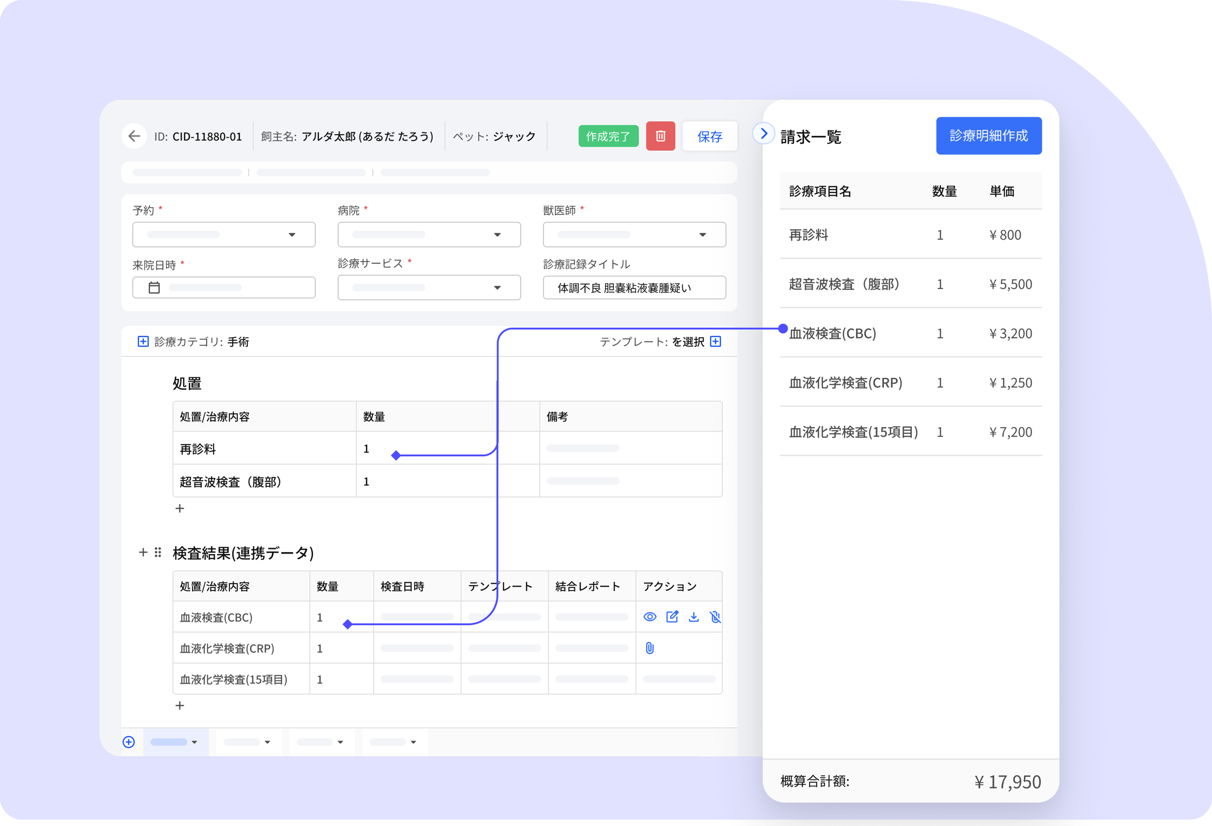Viewport: 1212px width, 826px height.
Task: Add a row below the 処置 table
Action: point(180,508)
